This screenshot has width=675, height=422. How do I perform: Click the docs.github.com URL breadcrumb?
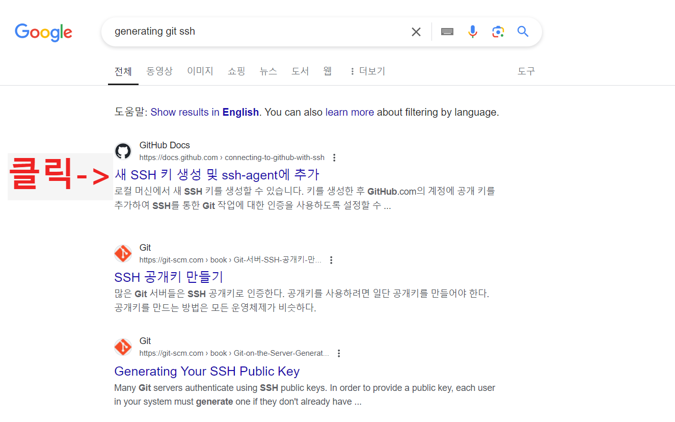point(232,157)
